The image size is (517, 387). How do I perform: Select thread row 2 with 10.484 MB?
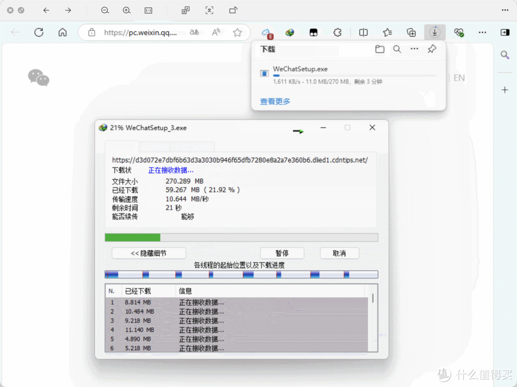(x=236, y=311)
